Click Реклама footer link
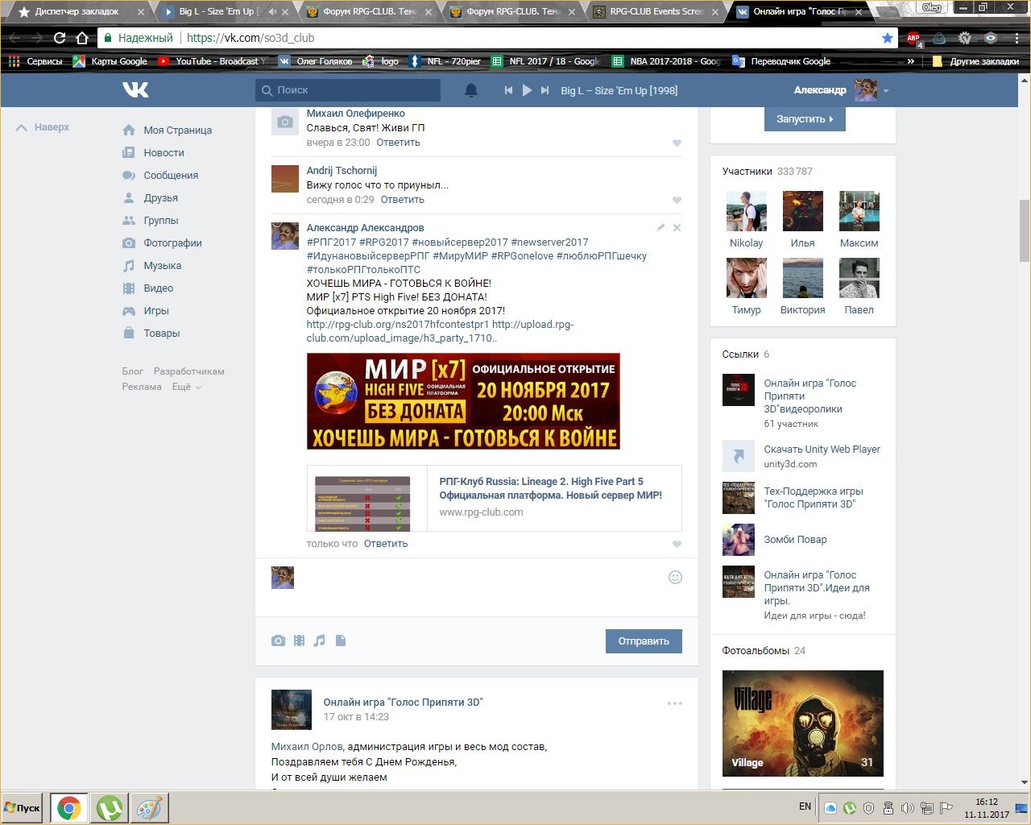Image resolution: width=1031 pixels, height=825 pixels. (142, 387)
